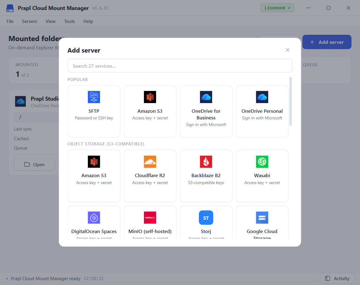Click the status message 'Prapl Cloud Mount Manager ready'

point(46,279)
